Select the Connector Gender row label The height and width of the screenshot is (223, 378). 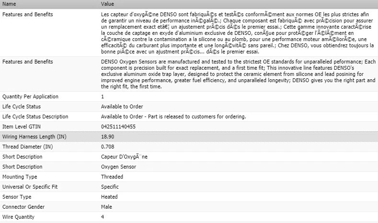tap(23, 207)
